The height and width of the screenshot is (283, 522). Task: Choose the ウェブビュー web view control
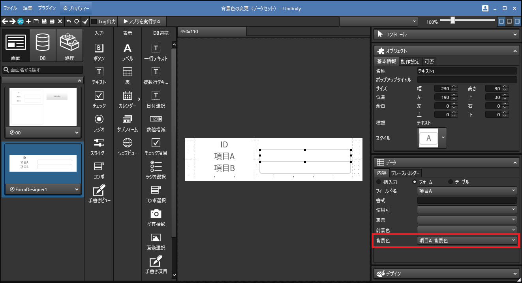(127, 143)
